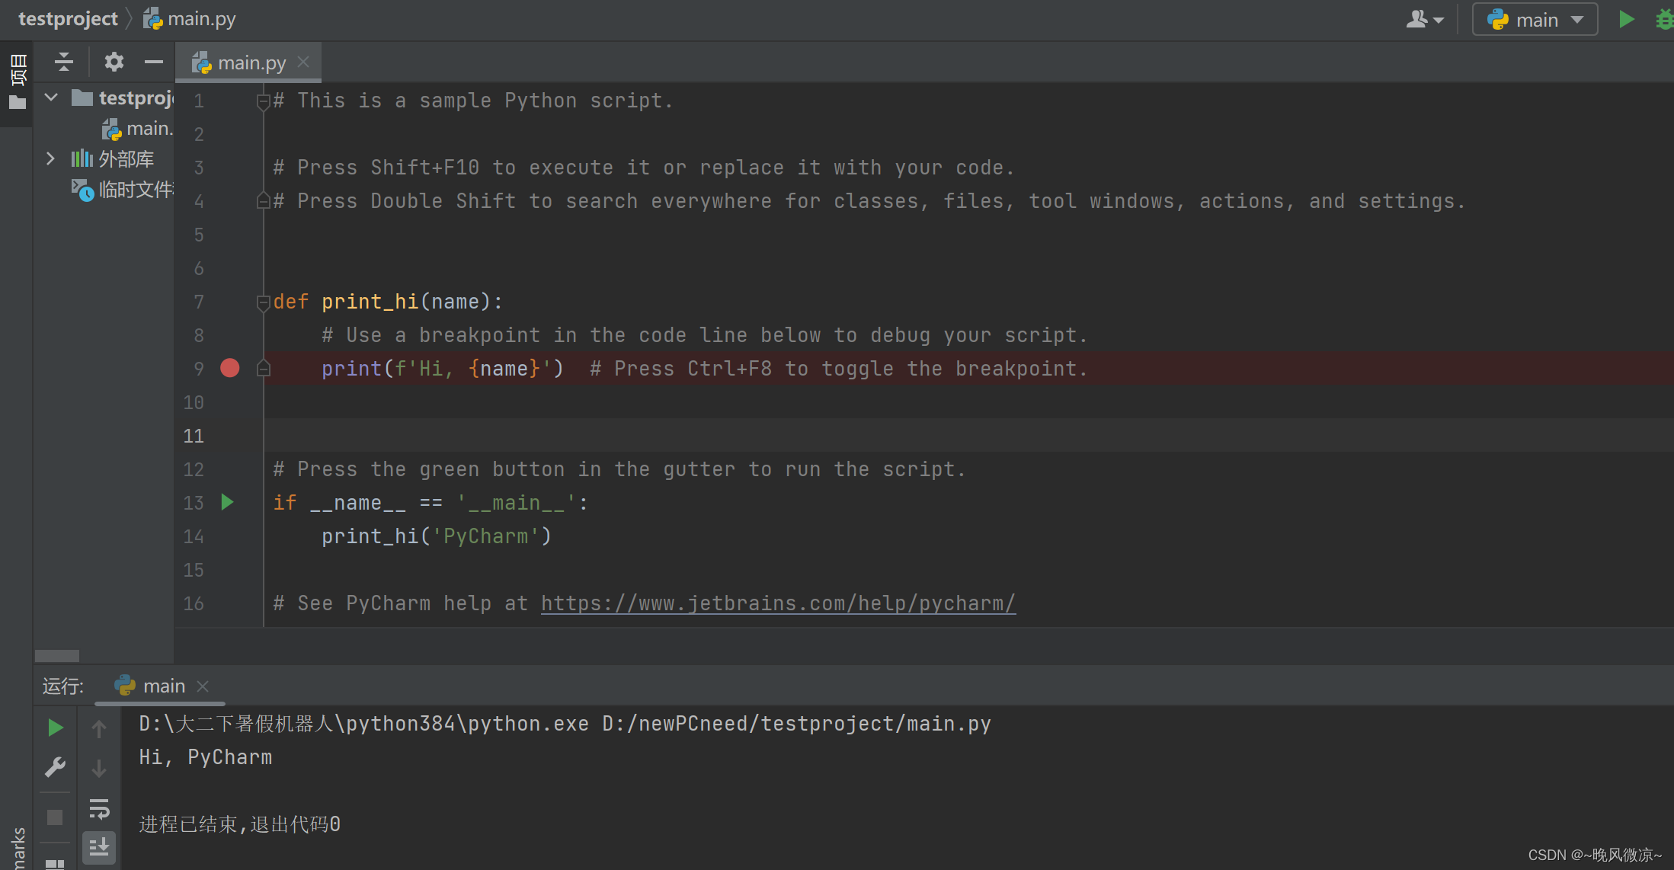Click the green run arrow on line 13
The width and height of the screenshot is (1674, 870).
[x=227, y=502]
